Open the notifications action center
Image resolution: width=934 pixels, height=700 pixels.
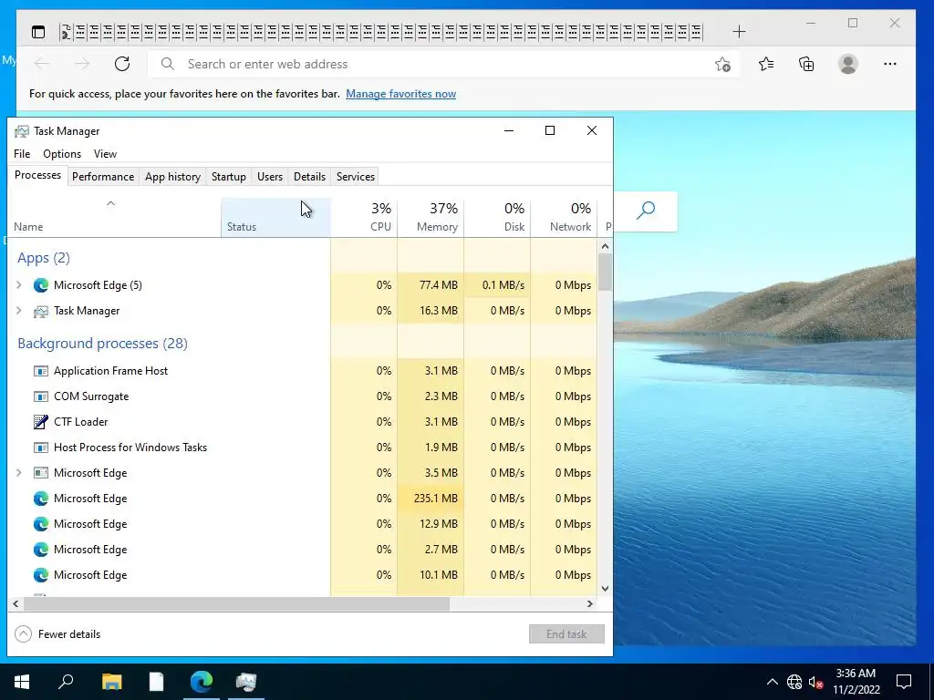tap(904, 682)
